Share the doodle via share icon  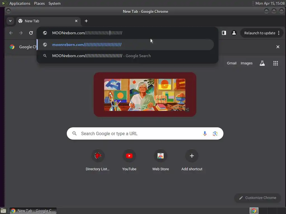coord(187,109)
